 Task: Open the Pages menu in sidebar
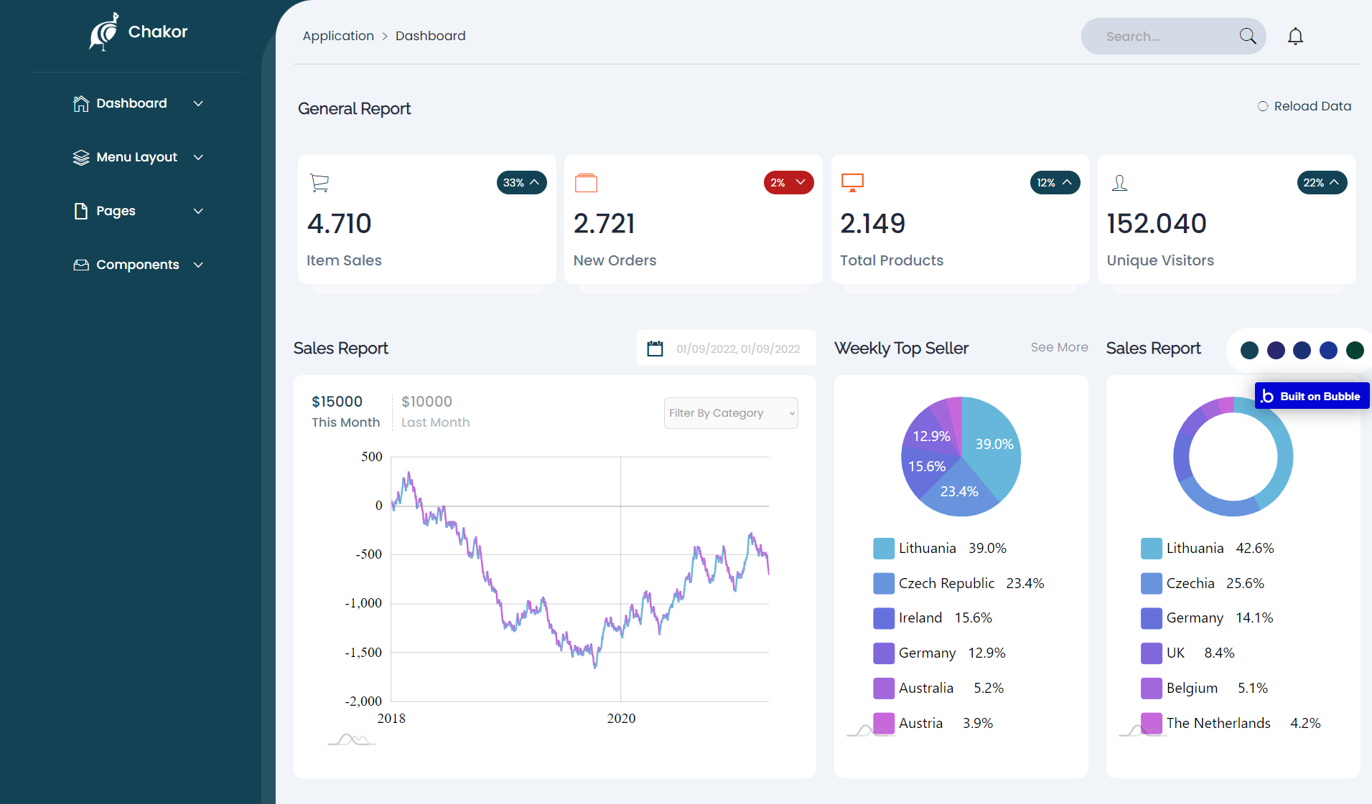click(116, 211)
